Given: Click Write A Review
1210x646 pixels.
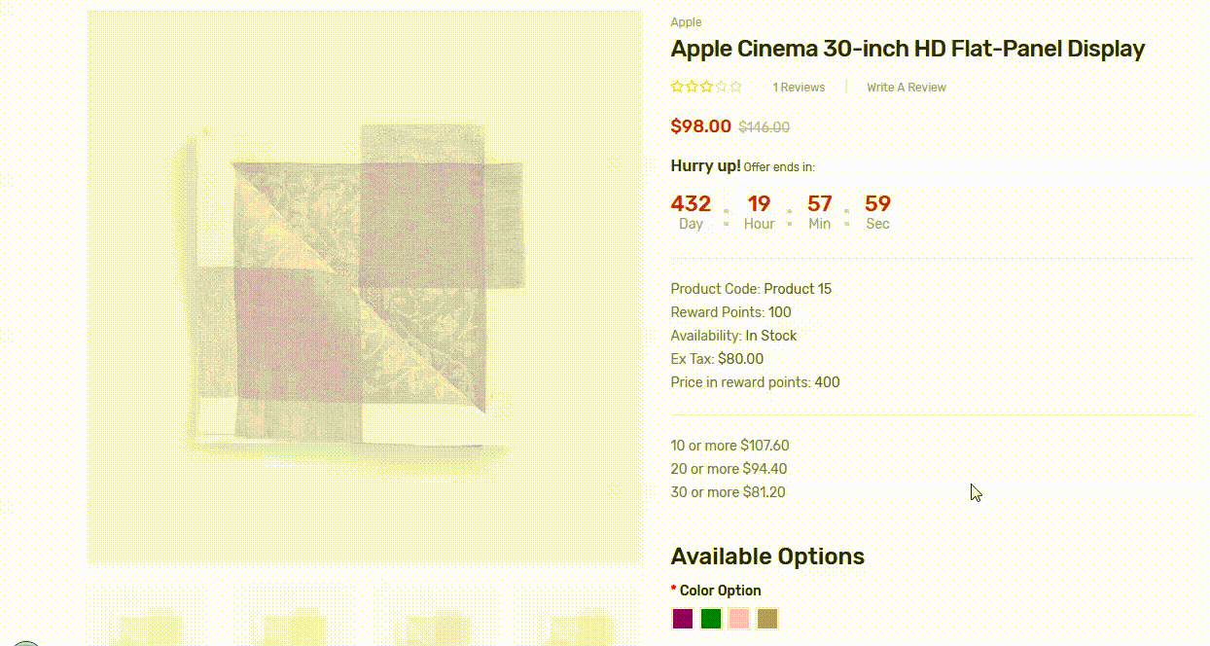Looking at the screenshot, I should (x=907, y=88).
